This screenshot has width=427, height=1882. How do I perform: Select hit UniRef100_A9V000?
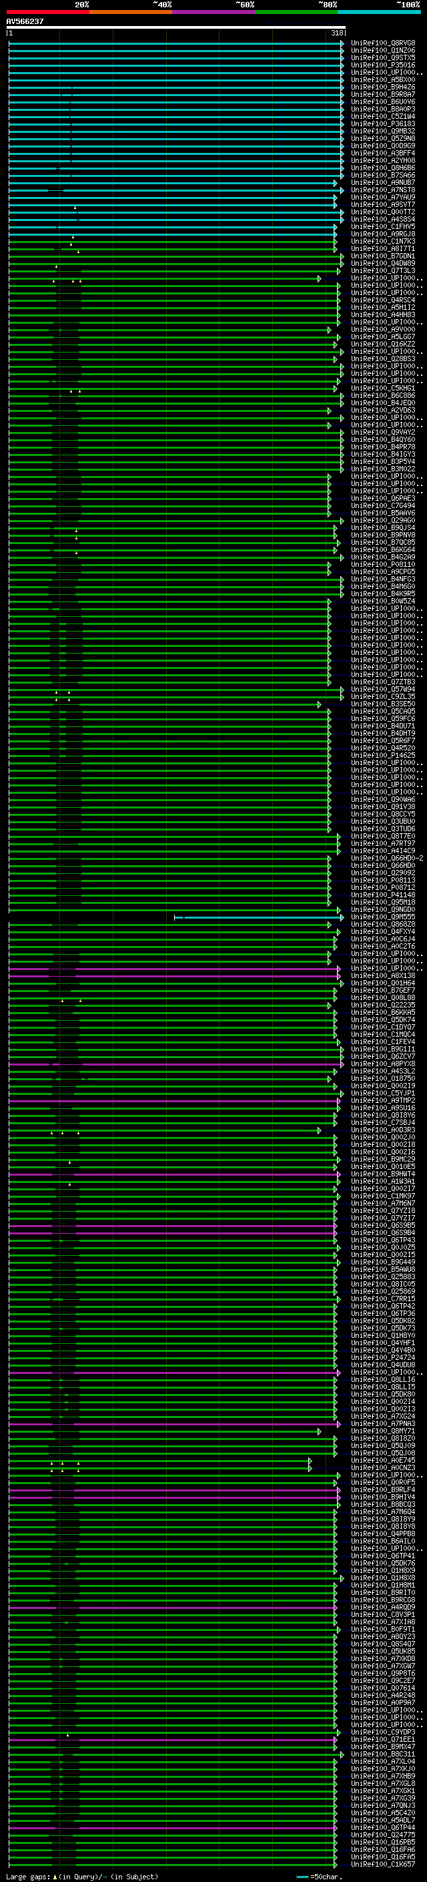(x=383, y=330)
